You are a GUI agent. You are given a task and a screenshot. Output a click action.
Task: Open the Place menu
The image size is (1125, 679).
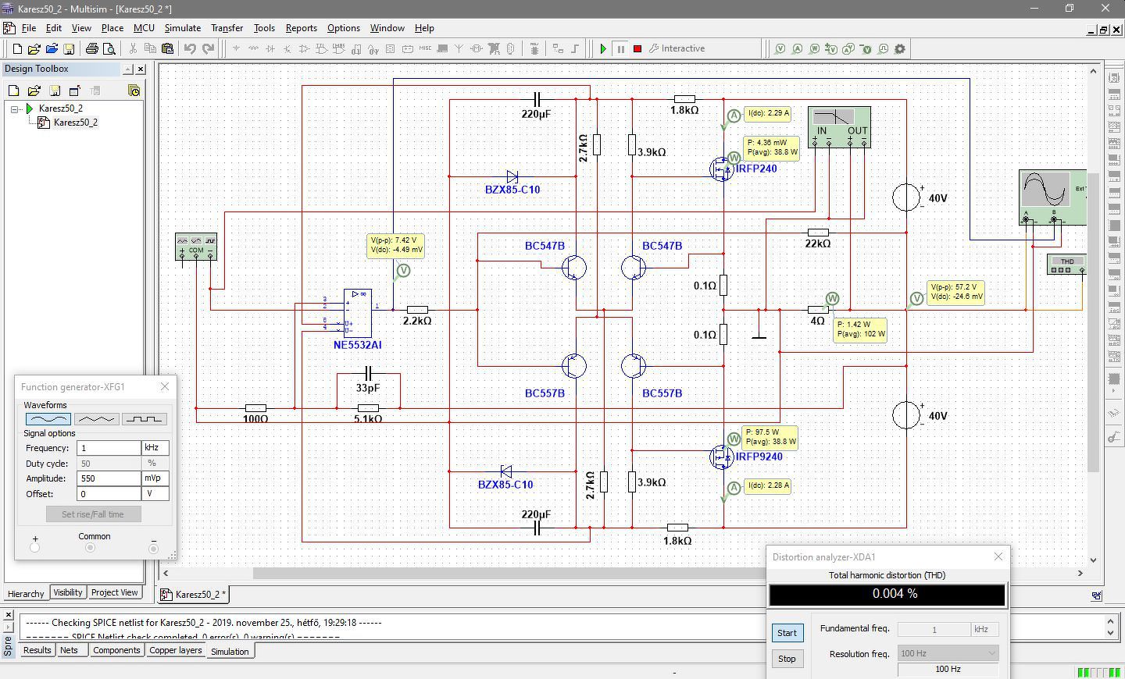112,28
